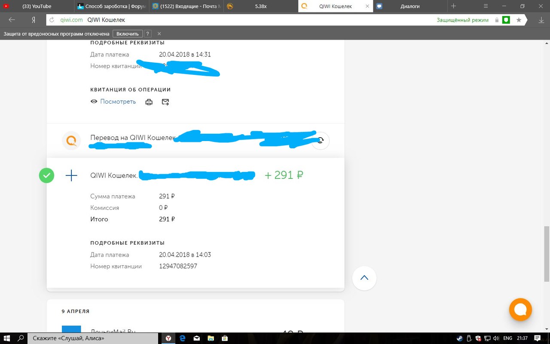
Task: Switch the ENG input language
Action: coord(508,338)
